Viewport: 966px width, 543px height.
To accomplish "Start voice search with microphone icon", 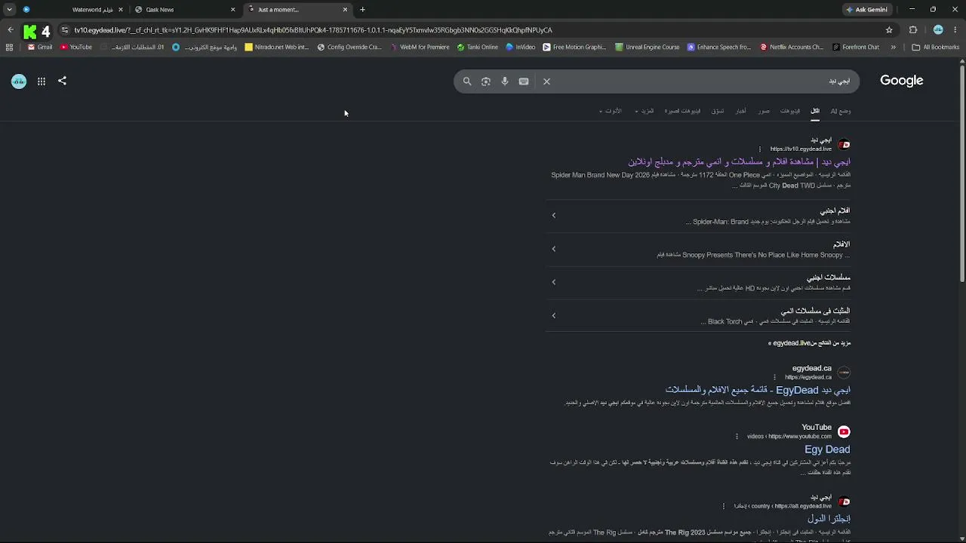I will pos(505,81).
